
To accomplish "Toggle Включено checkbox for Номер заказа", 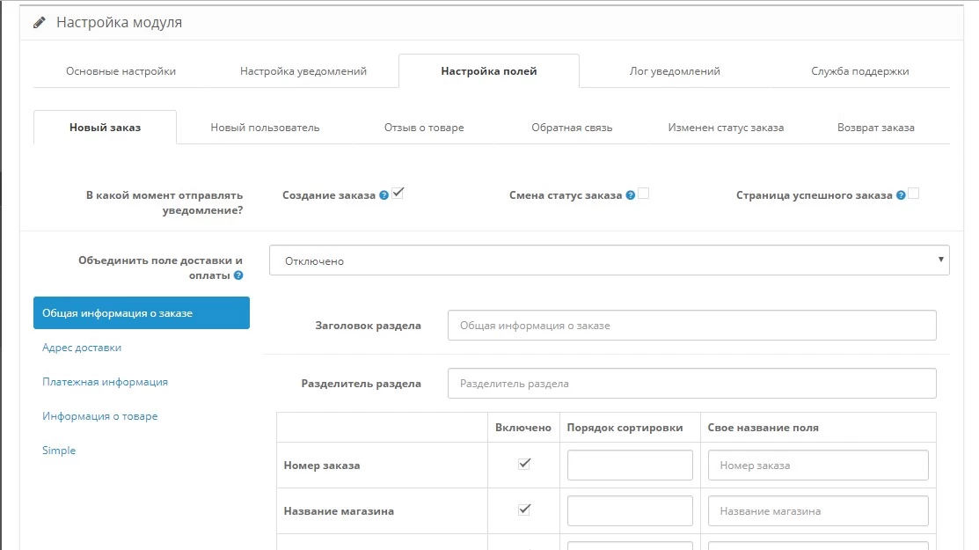I will point(524,464).
